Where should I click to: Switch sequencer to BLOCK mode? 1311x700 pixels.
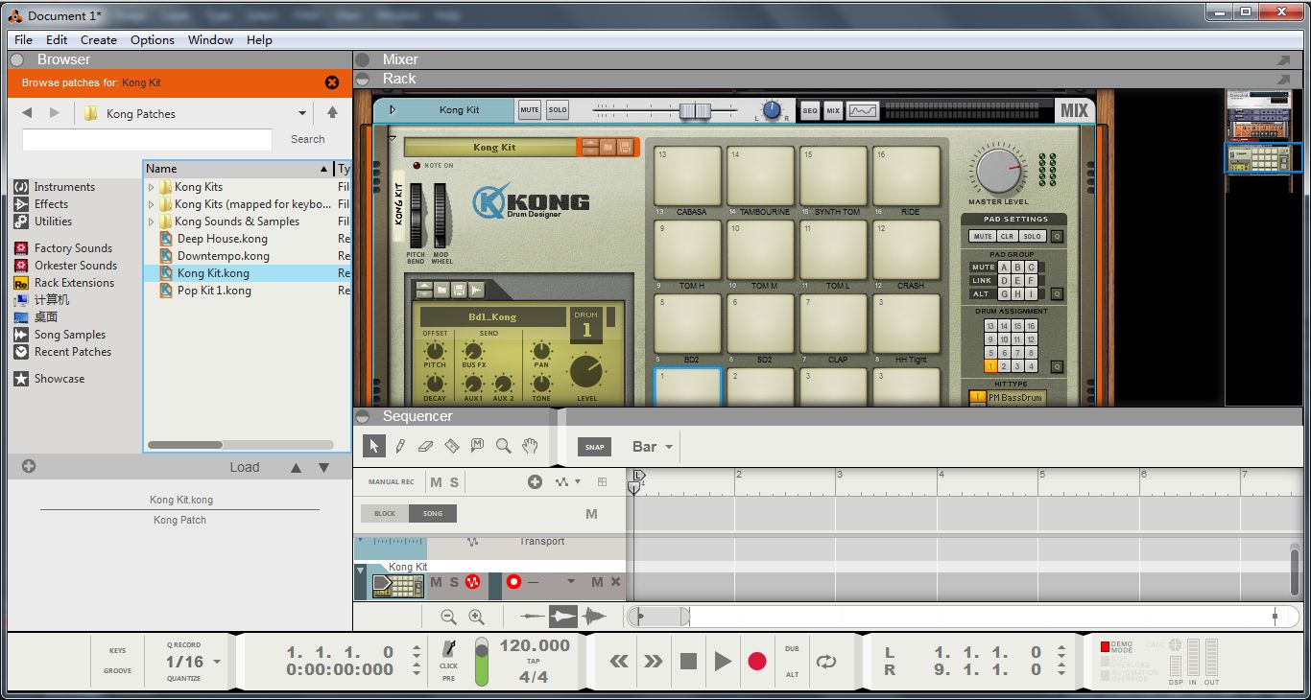click(385, 514)
